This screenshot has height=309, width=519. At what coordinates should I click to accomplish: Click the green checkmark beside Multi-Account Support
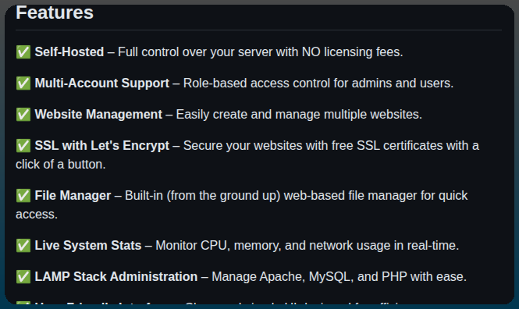coord(23,83)
